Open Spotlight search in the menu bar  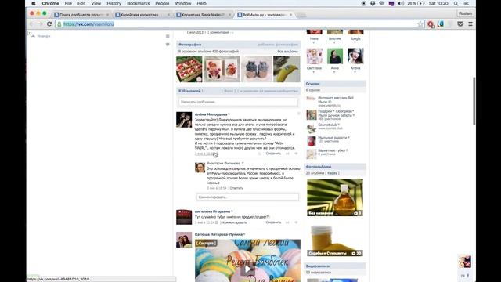click(x=456, y=3)
